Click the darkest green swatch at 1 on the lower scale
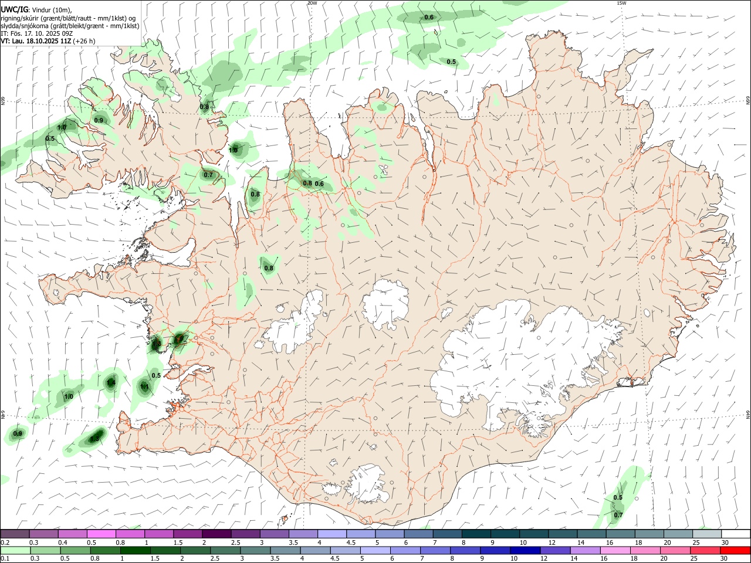The width and height of the screenshot is (751, 563). [136, 551]
